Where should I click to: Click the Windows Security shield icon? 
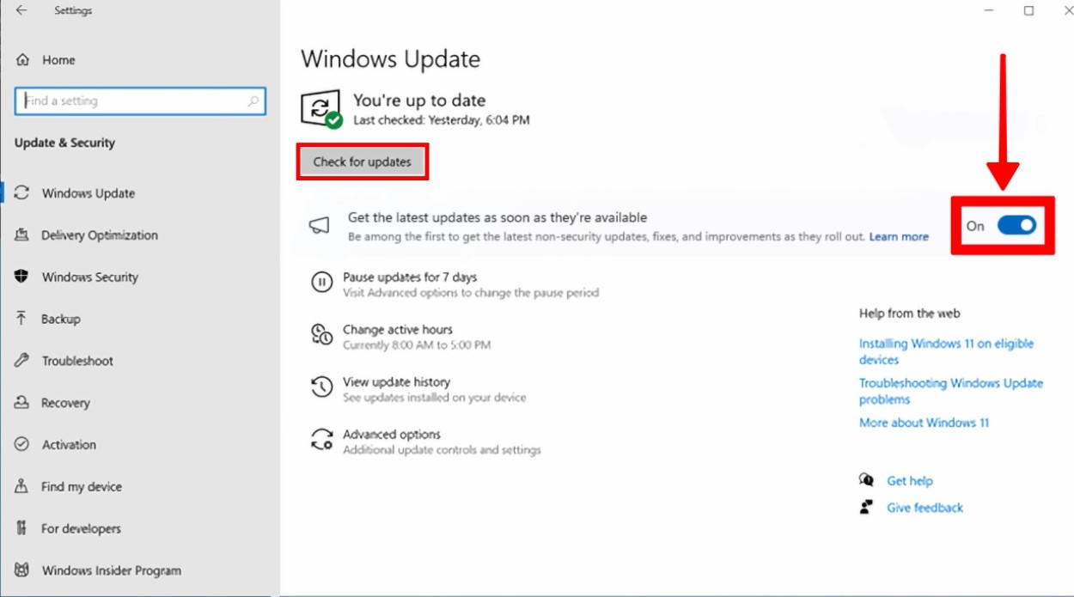pos(21,277)
